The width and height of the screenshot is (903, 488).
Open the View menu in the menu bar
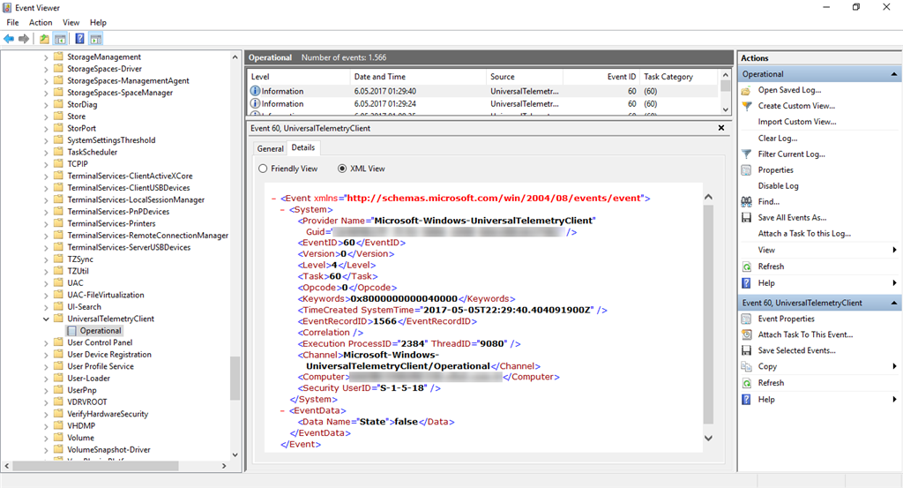point(71,22)
